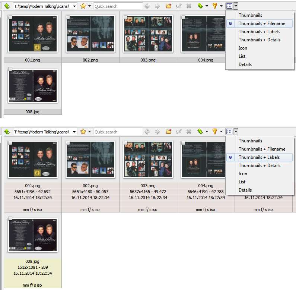Choose Thumbnails + Labels in upper view menu

pyautogui.click(x=260, y=32)
